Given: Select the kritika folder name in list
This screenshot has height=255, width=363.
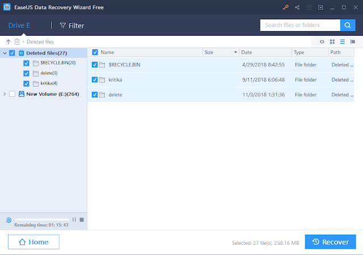Looking at the screenshot, I should click(115, 80).
